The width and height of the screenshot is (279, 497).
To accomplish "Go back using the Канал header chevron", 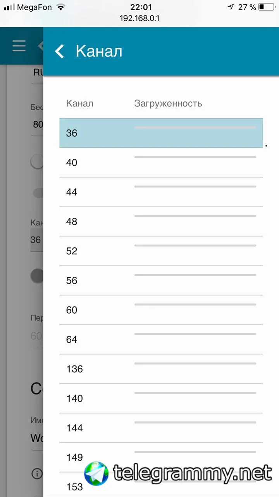I will [59, 51].
